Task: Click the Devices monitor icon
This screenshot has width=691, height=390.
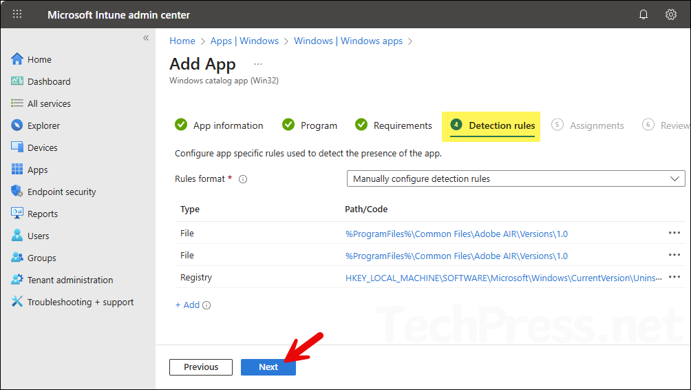Action: (x=17, y=147)
